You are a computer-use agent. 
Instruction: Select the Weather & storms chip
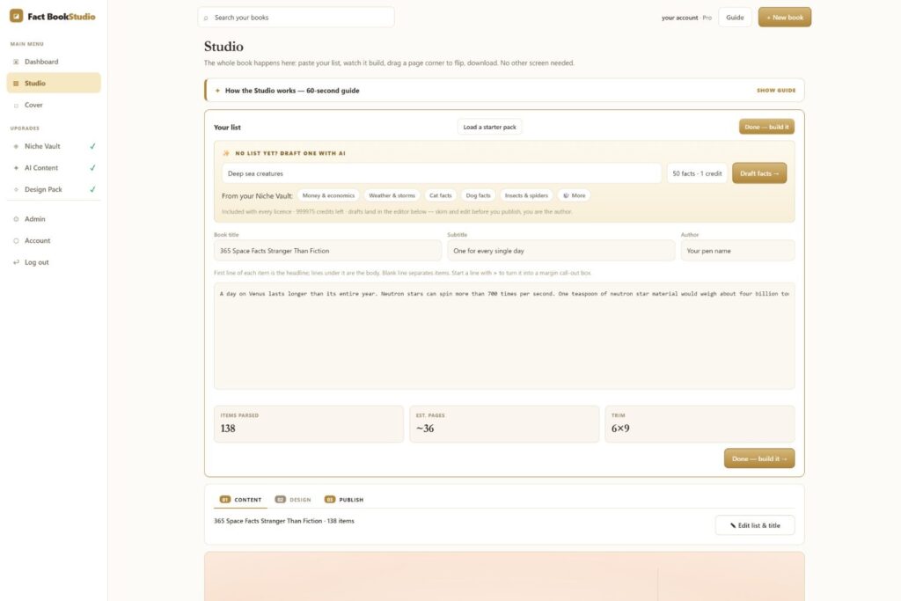coord(392,195)
